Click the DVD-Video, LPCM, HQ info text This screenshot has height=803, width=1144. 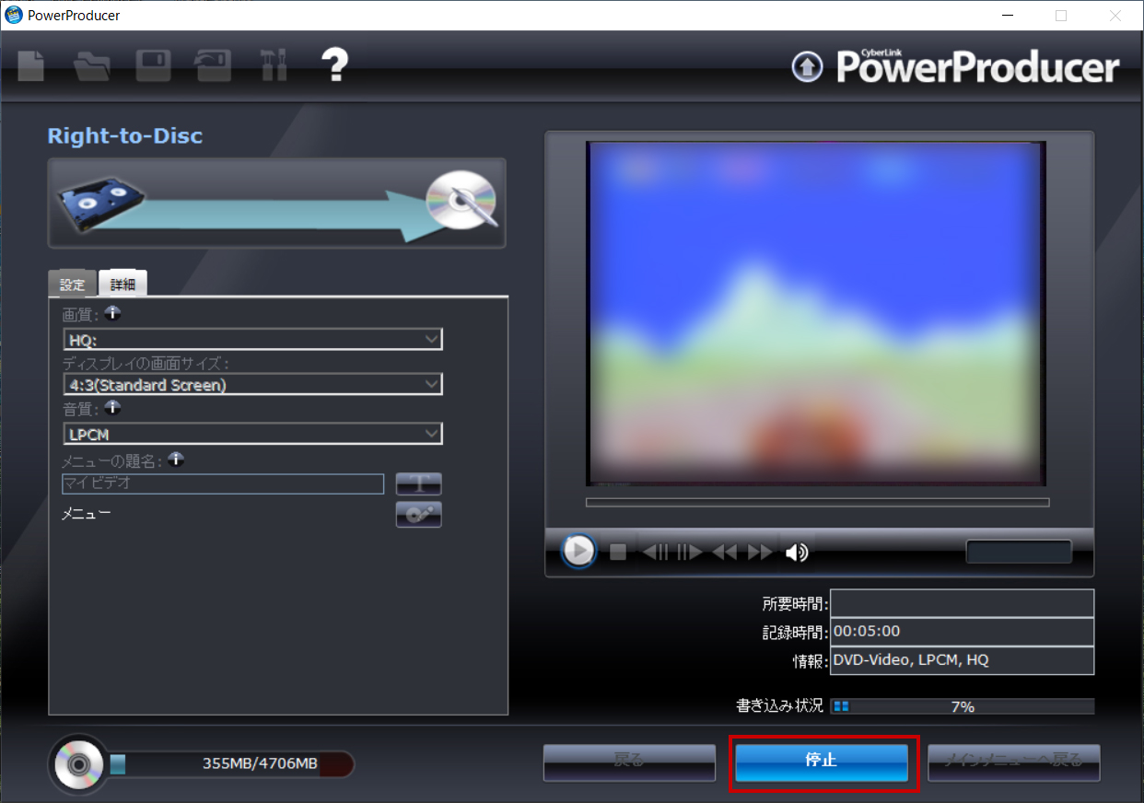point(911,660)
